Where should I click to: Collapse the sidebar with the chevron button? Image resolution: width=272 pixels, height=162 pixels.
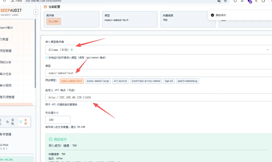point(36,12)
